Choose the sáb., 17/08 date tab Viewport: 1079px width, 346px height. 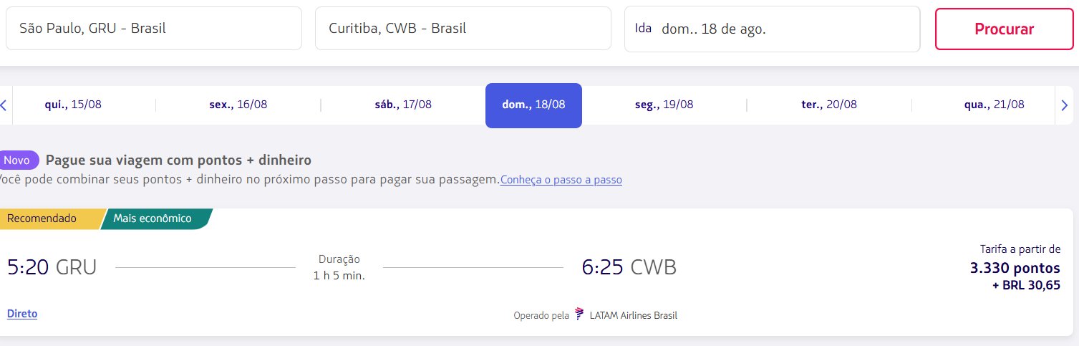click(403, 105)
